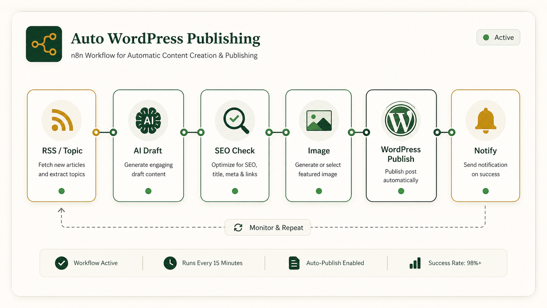Click the green dot in Active badge
This screenshot has width=547, height=308.
coord(486,37)
